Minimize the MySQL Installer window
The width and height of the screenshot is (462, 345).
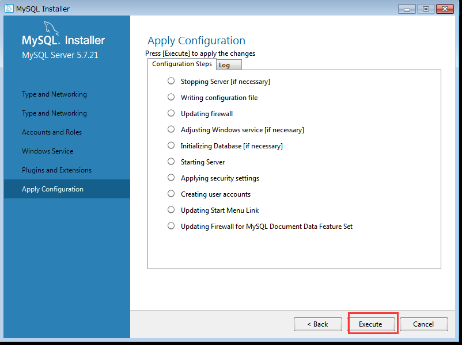coord(407,9)
